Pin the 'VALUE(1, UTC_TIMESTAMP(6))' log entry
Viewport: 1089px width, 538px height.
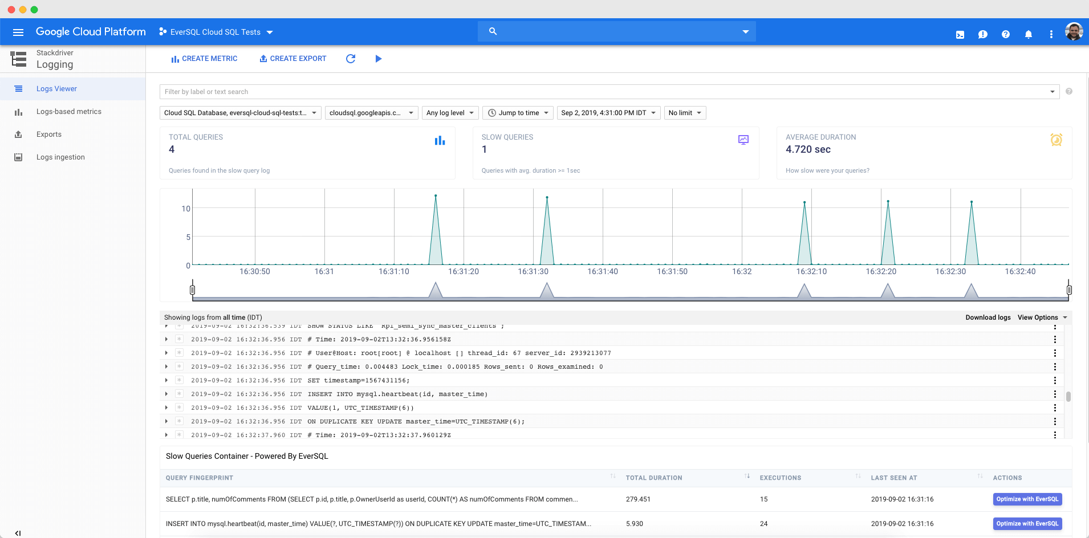pos(179,407)
